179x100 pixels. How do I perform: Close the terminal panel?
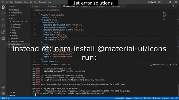[176, 64]
